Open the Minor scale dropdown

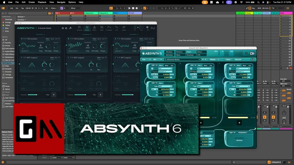[76, 8]
